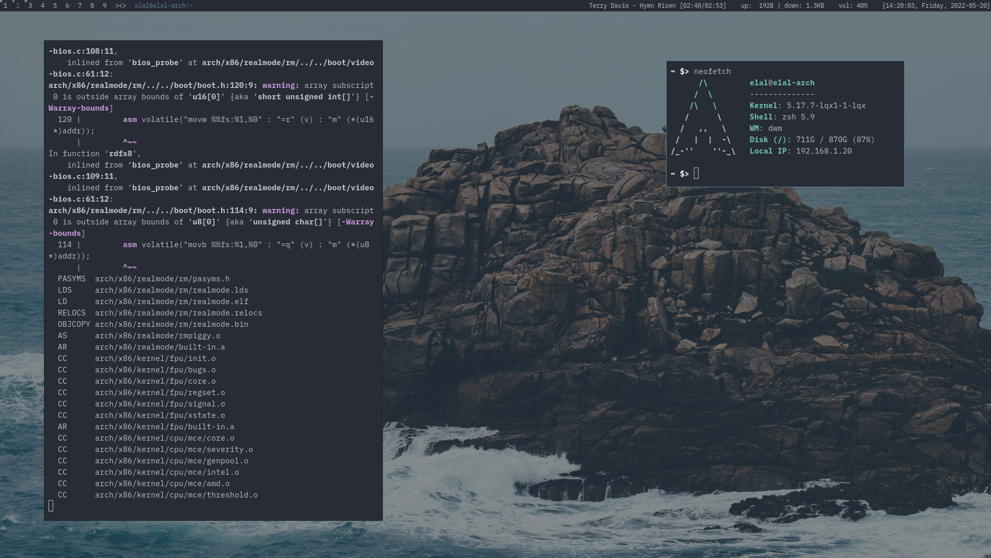
Task: Switch to dwm tag 4
Action: point(42,6)
